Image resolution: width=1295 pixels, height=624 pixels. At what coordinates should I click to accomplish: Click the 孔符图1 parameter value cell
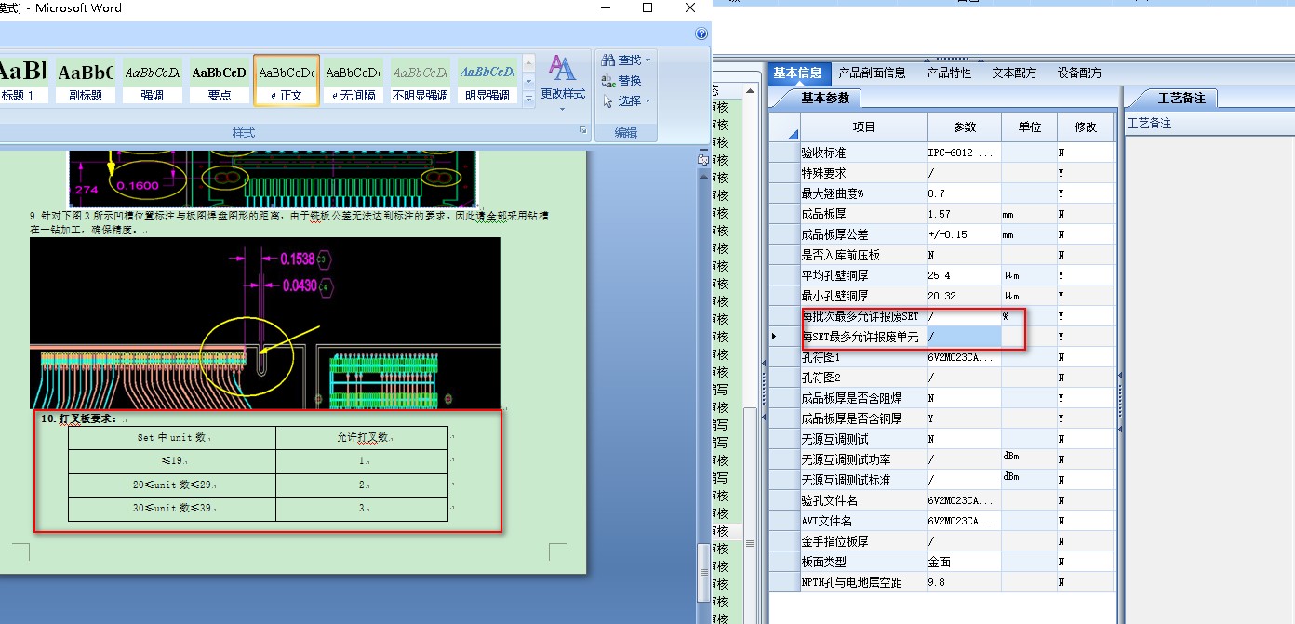tap(964, 357)
